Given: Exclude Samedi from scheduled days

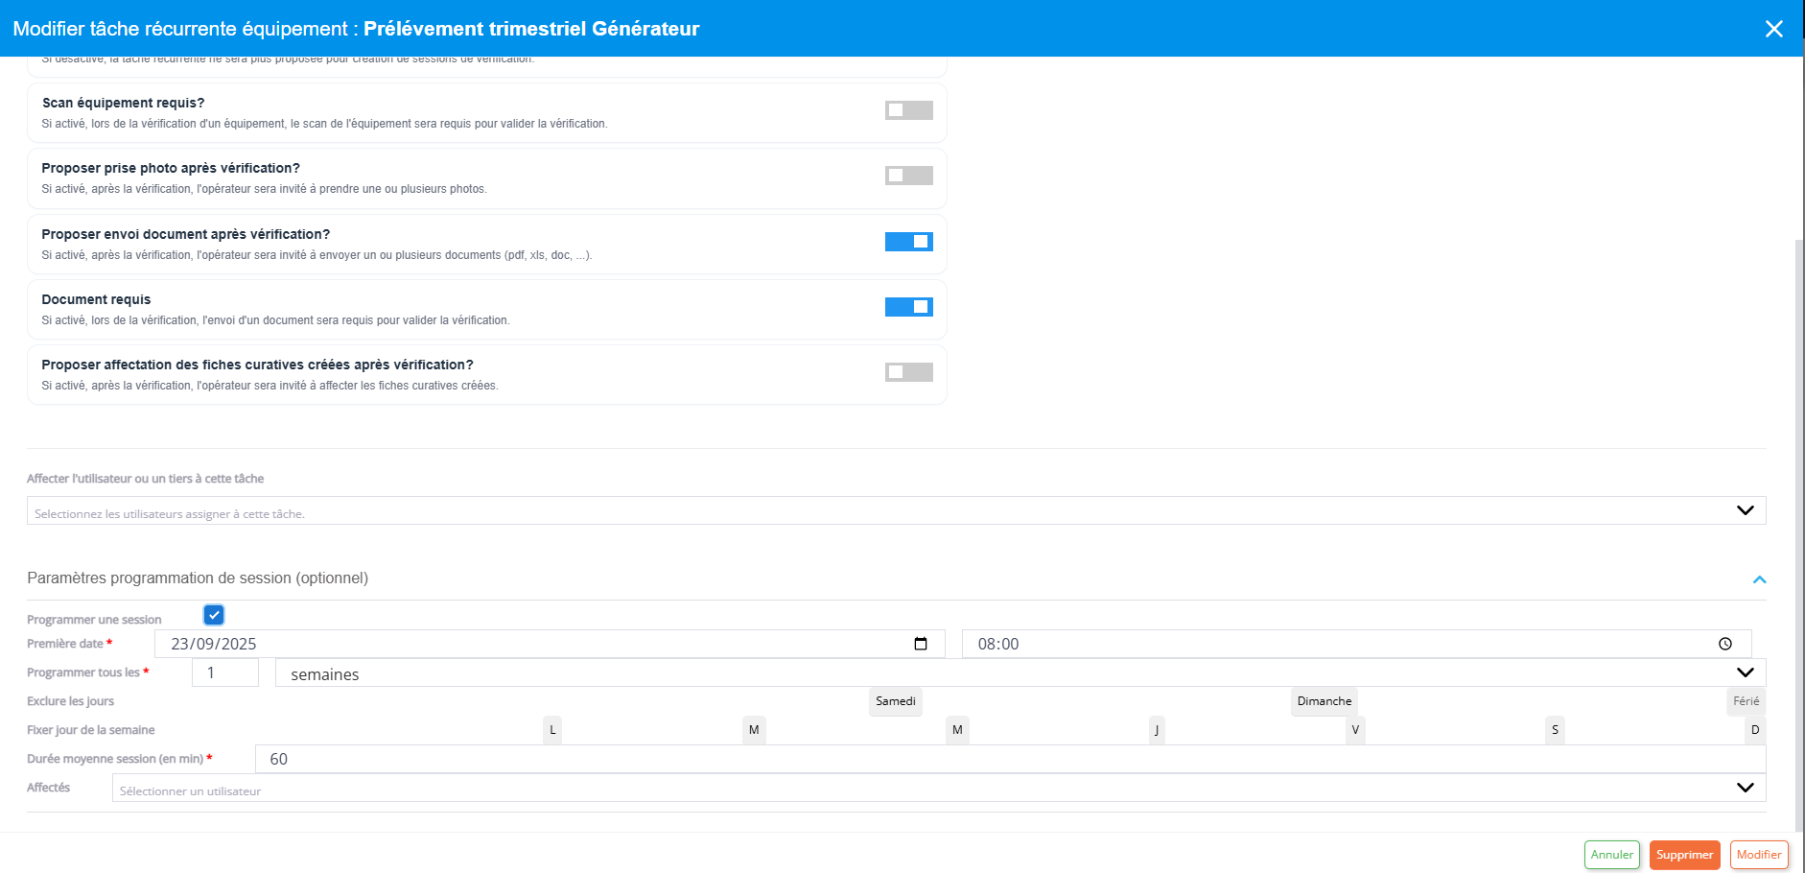Looking at the screenshot, I should [895, 701].
